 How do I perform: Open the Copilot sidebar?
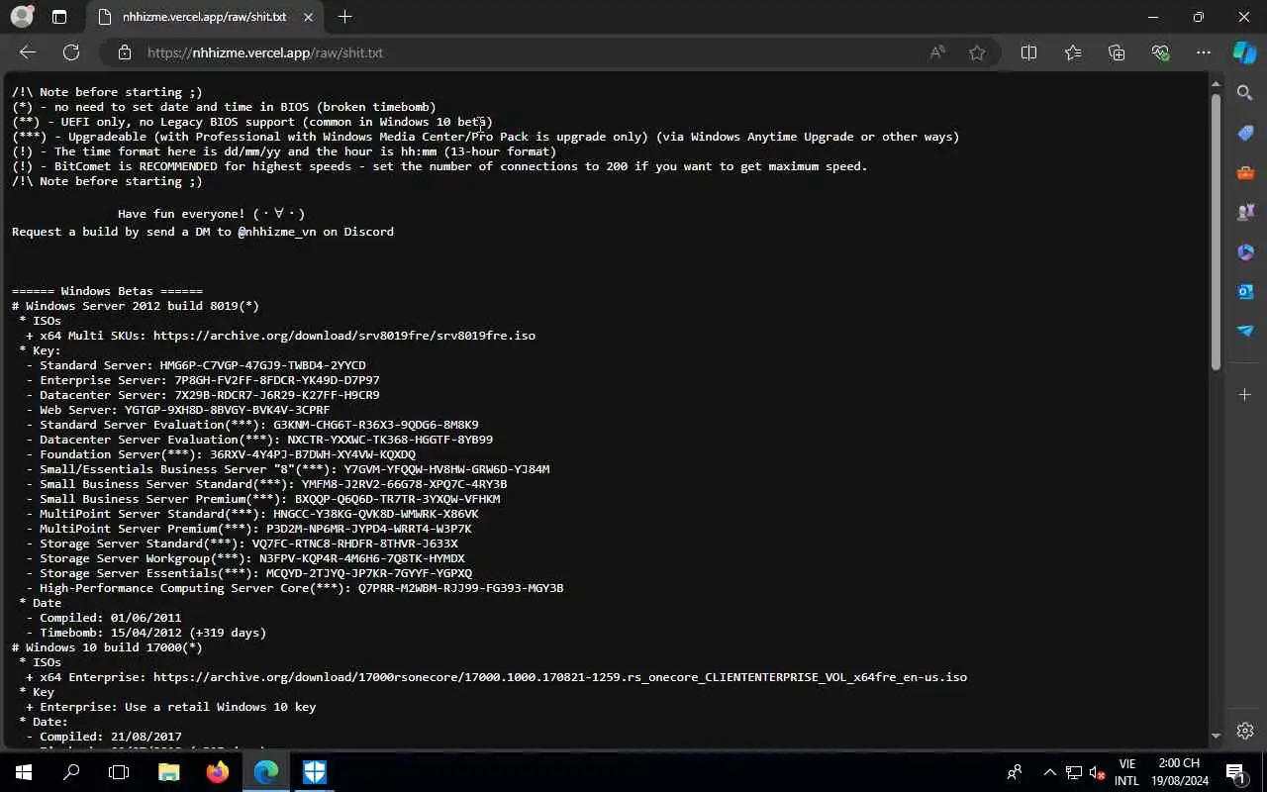[x=1245, y=52]
